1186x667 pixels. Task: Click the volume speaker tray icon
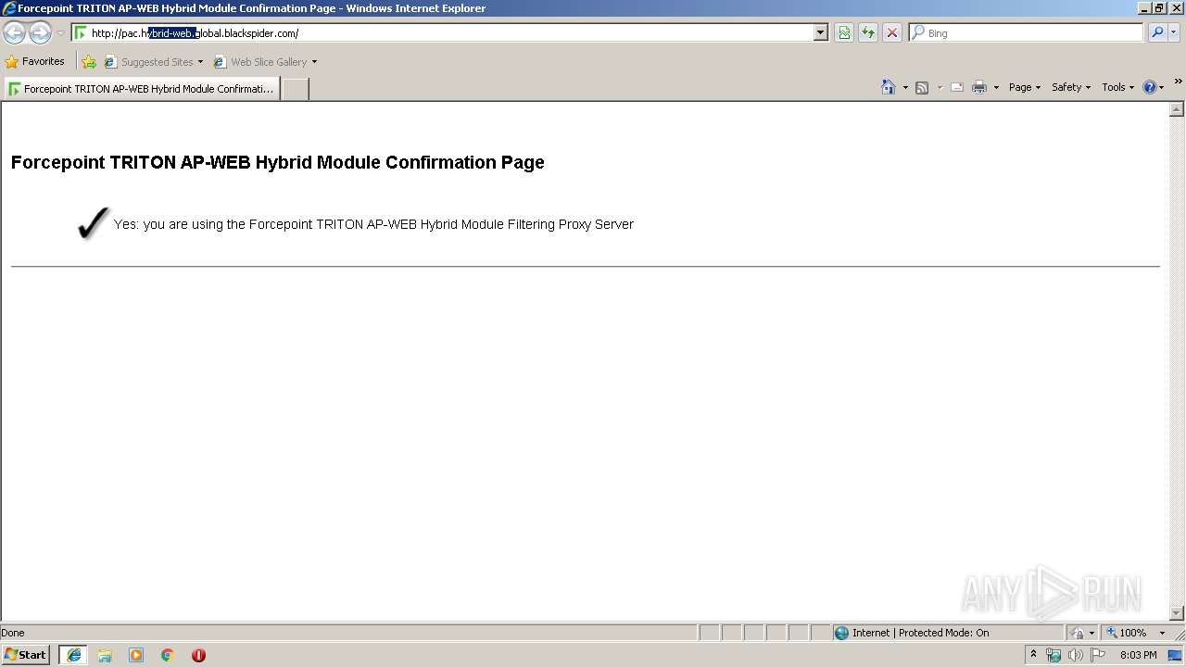tap(1076, 655)
